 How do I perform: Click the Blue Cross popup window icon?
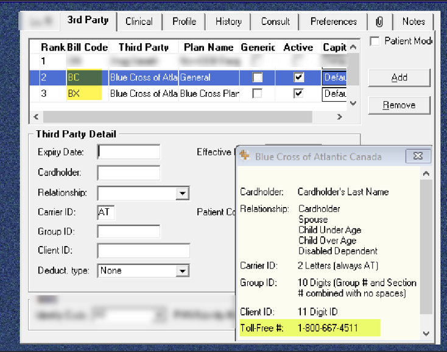click(244, 156)
